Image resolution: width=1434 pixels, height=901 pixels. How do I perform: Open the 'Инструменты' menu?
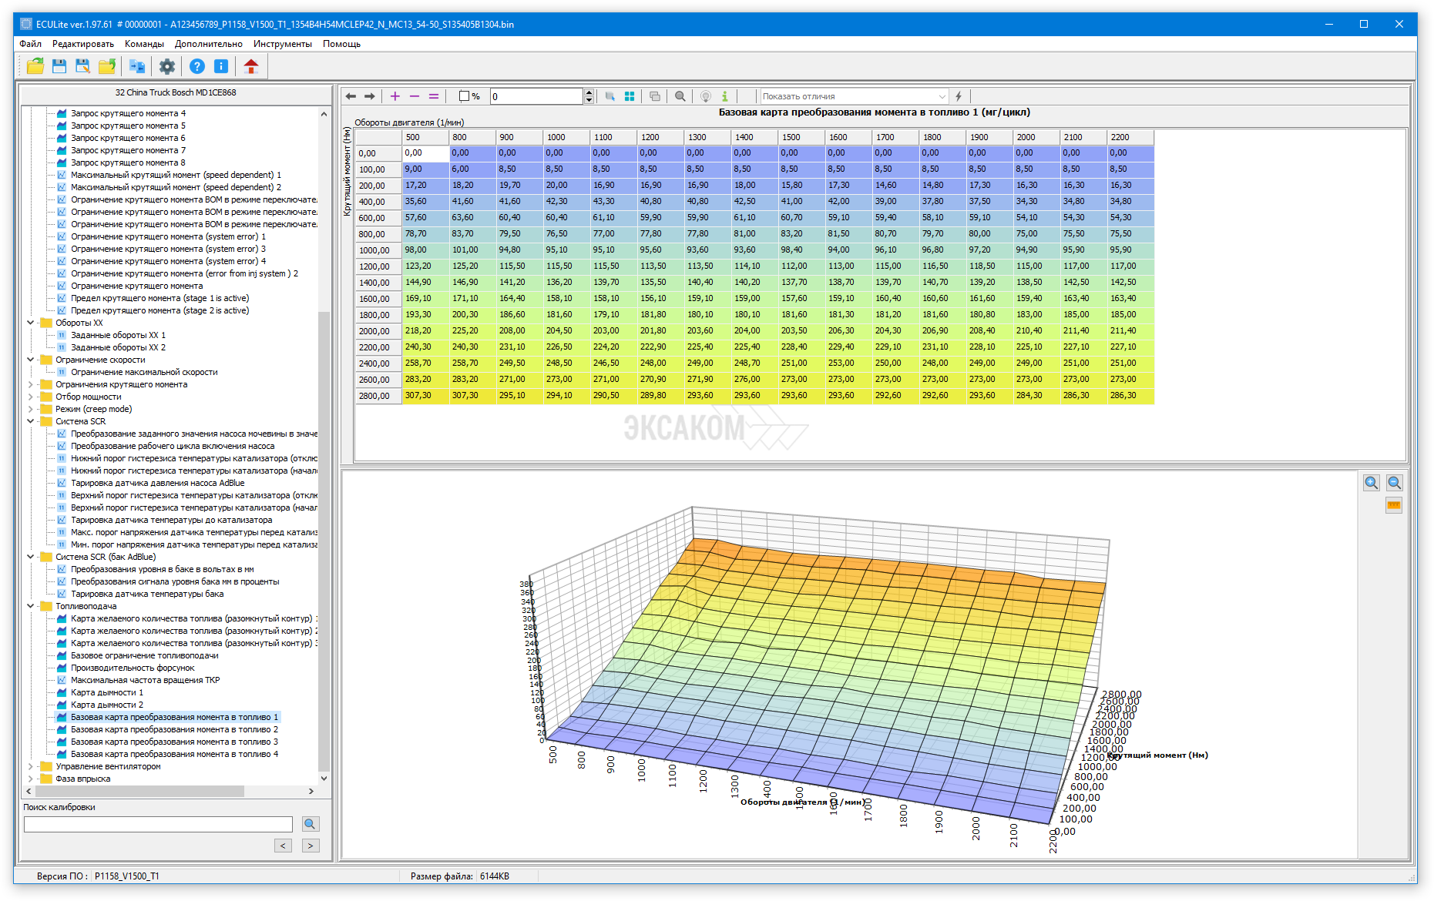[x=282, y=44]
